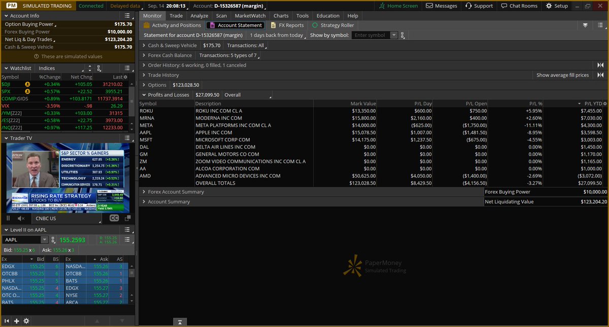Open the AAPL symbol dropdown arrow
Image resolution: width=609 pixels, height=327 pixels.
pos(45,240)
